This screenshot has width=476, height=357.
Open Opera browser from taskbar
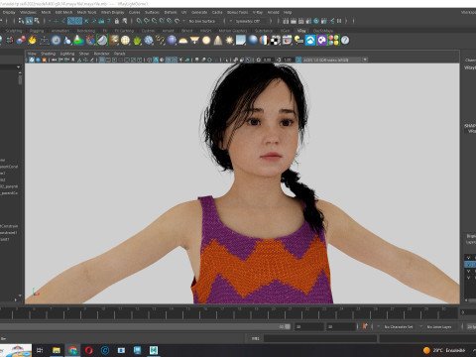click(89, 350)
